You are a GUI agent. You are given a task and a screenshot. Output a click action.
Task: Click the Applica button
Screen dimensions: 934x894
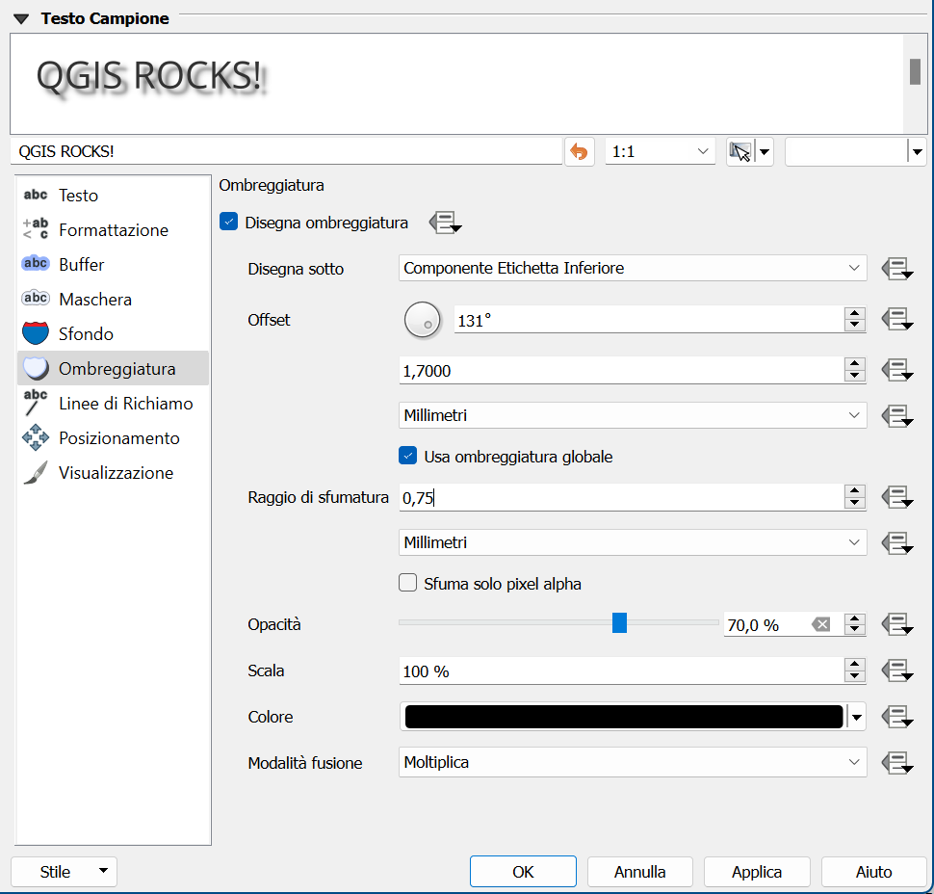pyautogui.click(x=757, y=872)
